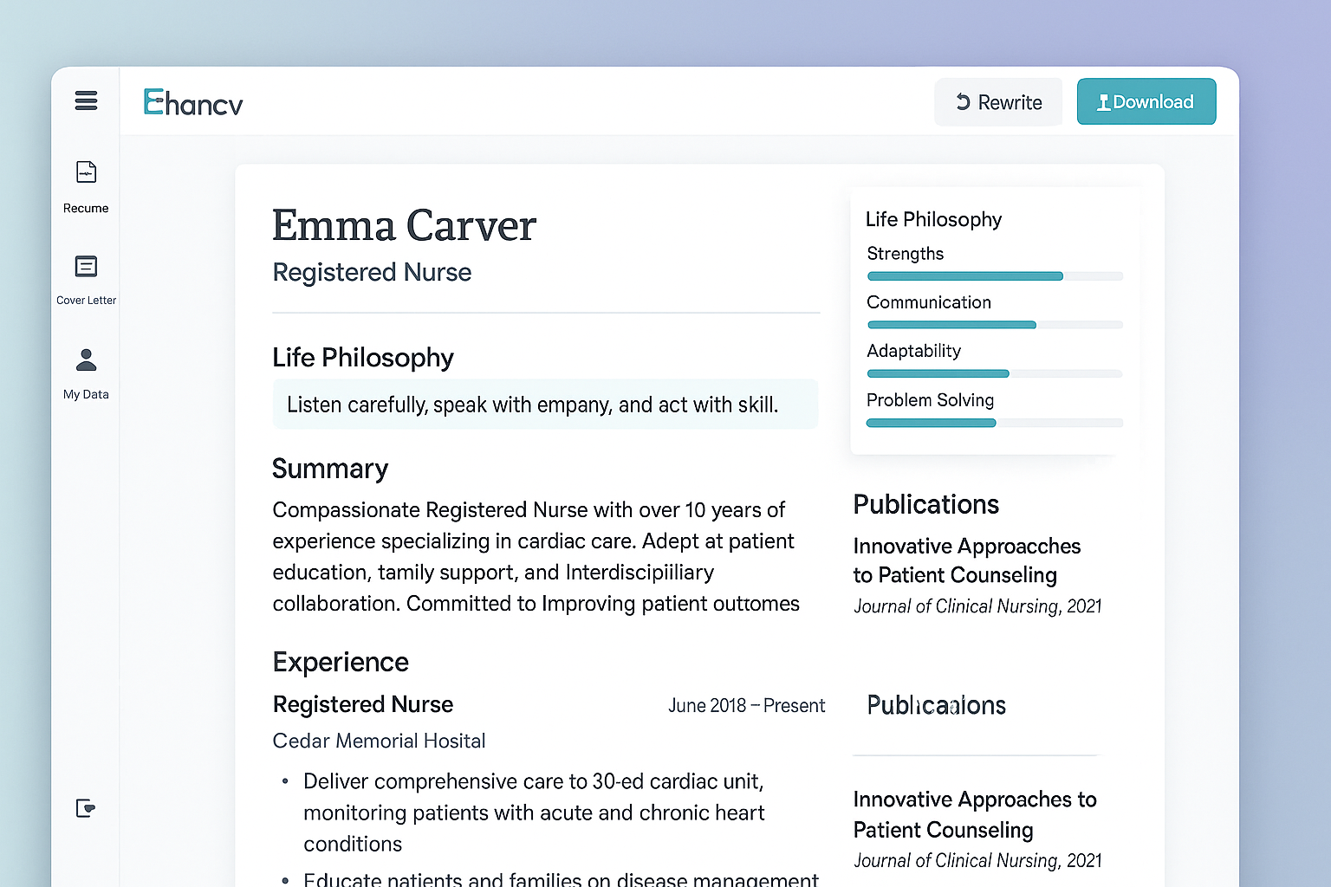Click the Rewrite button
Image resolution: width=1331 pixels, height=887 pixels.
tap(998, 102)
